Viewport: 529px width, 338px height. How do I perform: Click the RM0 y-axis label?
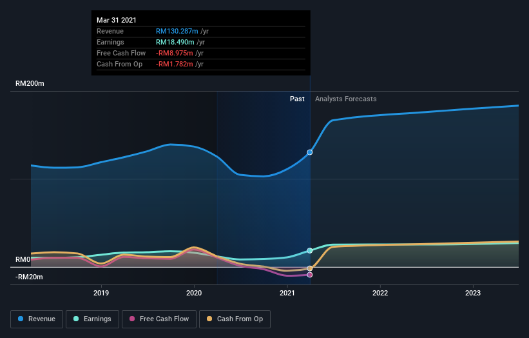23,259
